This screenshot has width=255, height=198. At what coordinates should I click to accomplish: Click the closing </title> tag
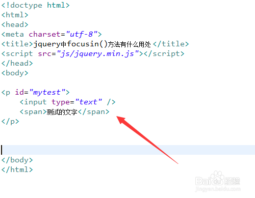tap(171, 44)
